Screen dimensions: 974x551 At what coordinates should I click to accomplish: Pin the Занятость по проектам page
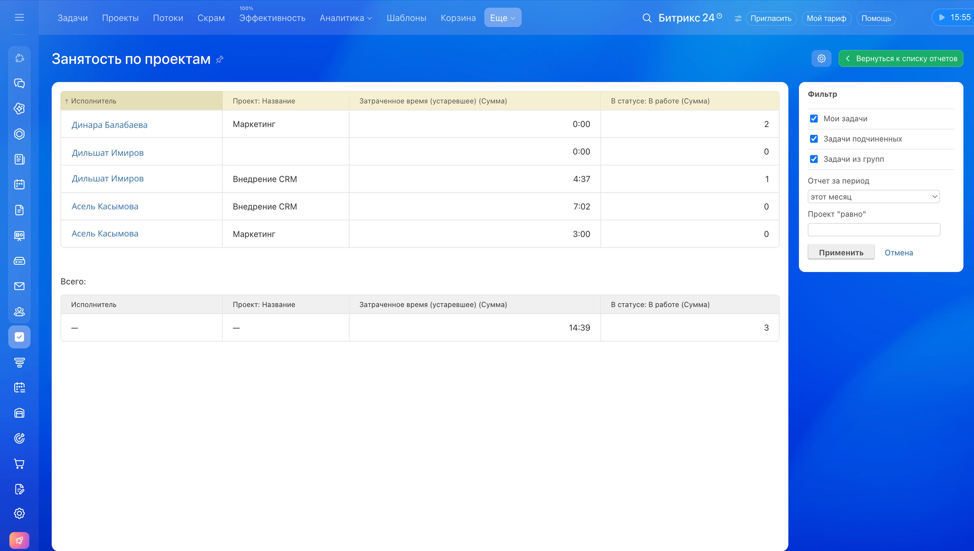point(220,59)
